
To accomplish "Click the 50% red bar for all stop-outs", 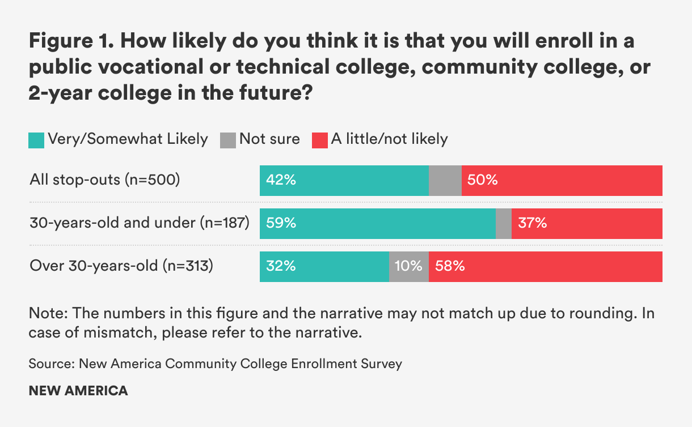I will point(562,181).
